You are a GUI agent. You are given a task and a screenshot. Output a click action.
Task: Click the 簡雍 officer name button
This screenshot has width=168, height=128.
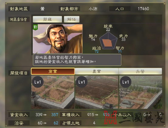pyautogui.click(x=47, y=19)
